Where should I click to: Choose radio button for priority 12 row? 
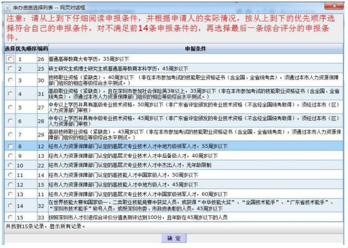click(10, 184)
